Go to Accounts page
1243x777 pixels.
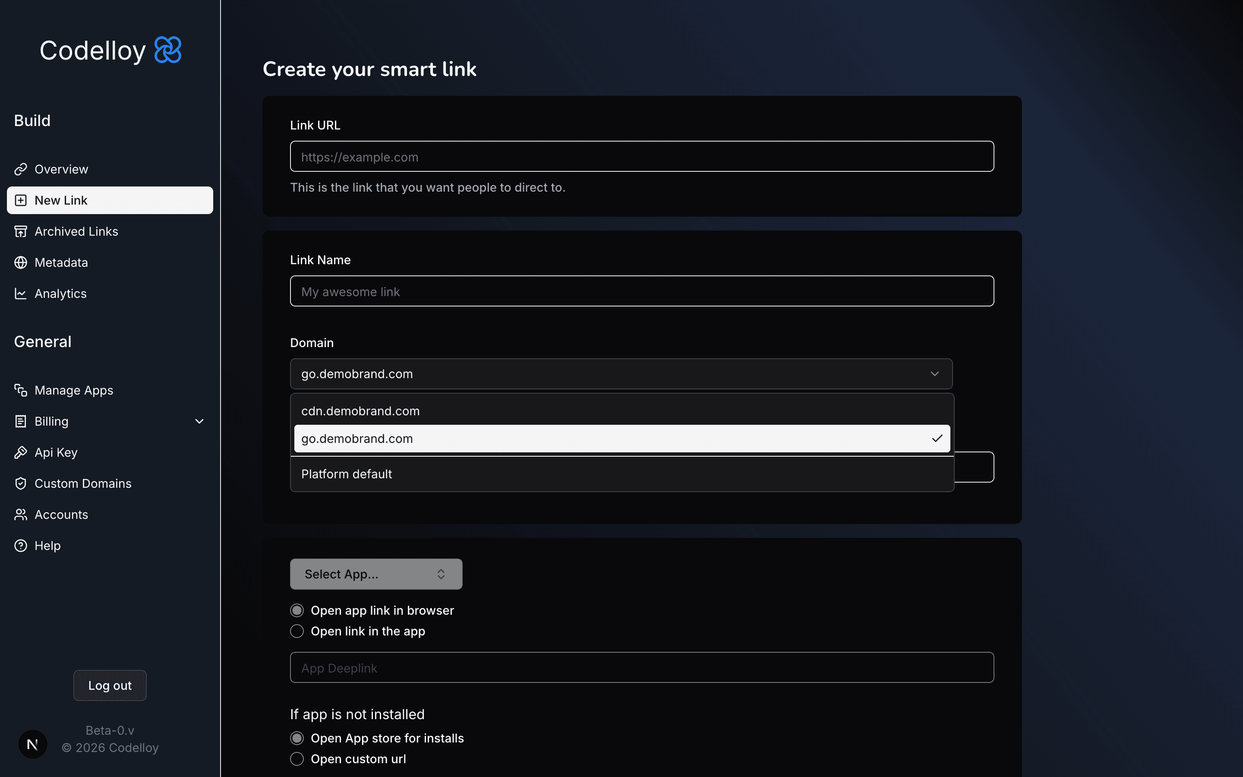click(110, 515)
